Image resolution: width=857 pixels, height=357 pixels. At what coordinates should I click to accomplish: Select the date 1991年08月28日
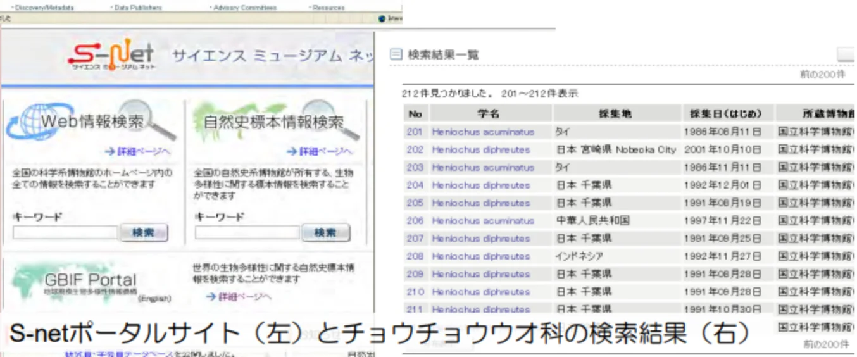tap(722, 274)
